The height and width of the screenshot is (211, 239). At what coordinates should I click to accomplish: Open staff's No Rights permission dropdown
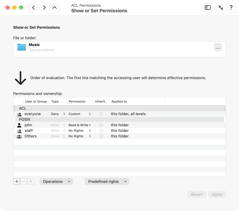(x=80, y=130)
